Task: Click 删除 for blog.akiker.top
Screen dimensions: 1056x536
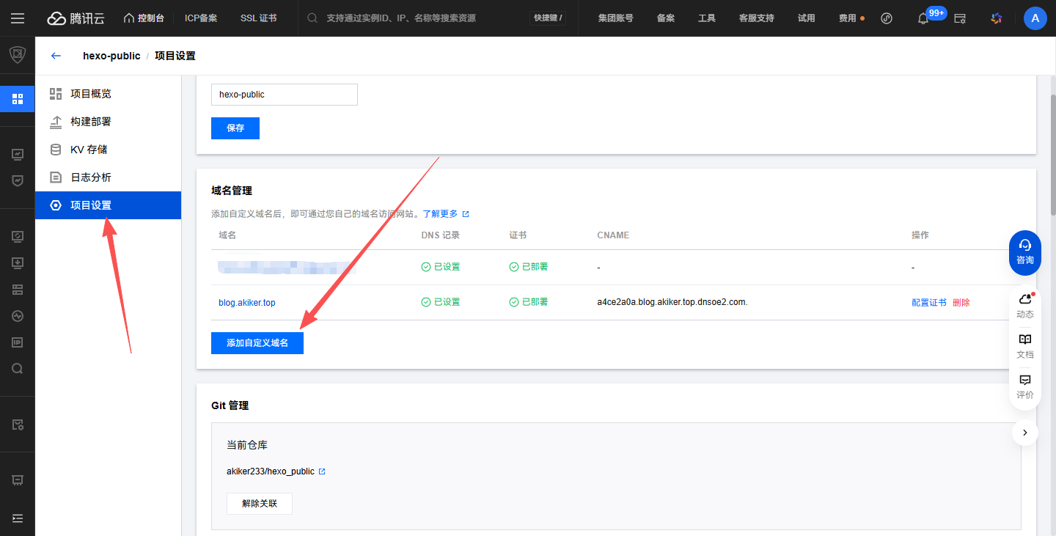Action: (961, 303)
